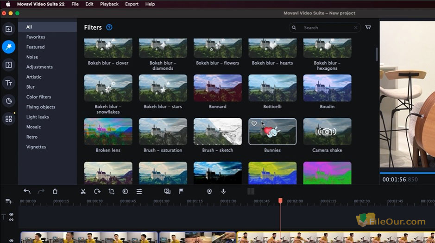Delete the selected clip with the trash icon
The height and width of the screenshot is (243, 435).
click(x=55, y=191)
